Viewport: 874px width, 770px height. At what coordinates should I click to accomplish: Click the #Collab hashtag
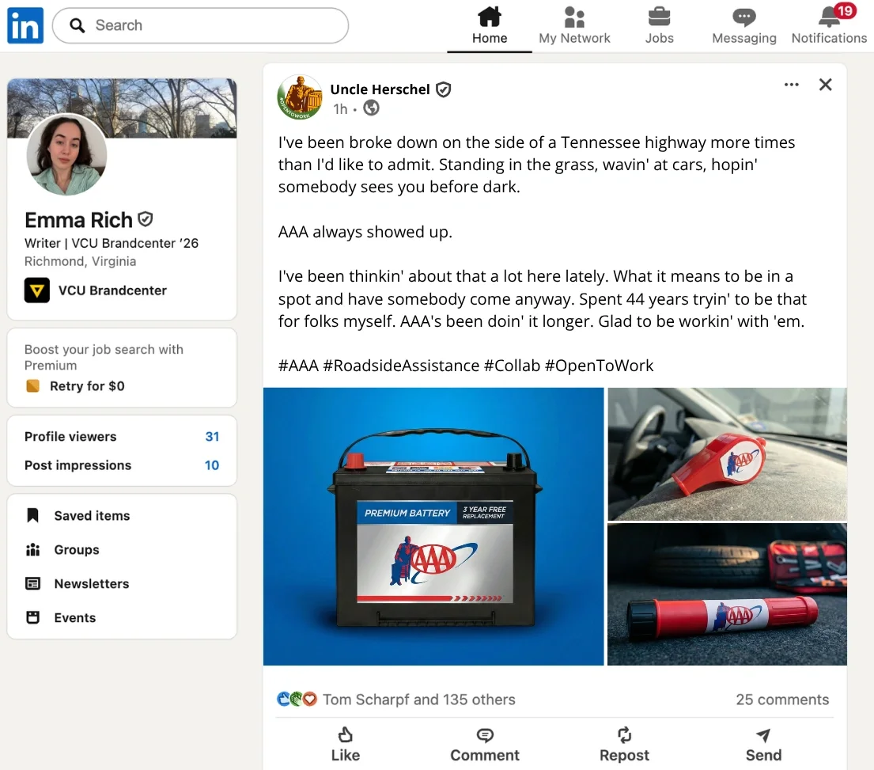(x=512, y=366)
